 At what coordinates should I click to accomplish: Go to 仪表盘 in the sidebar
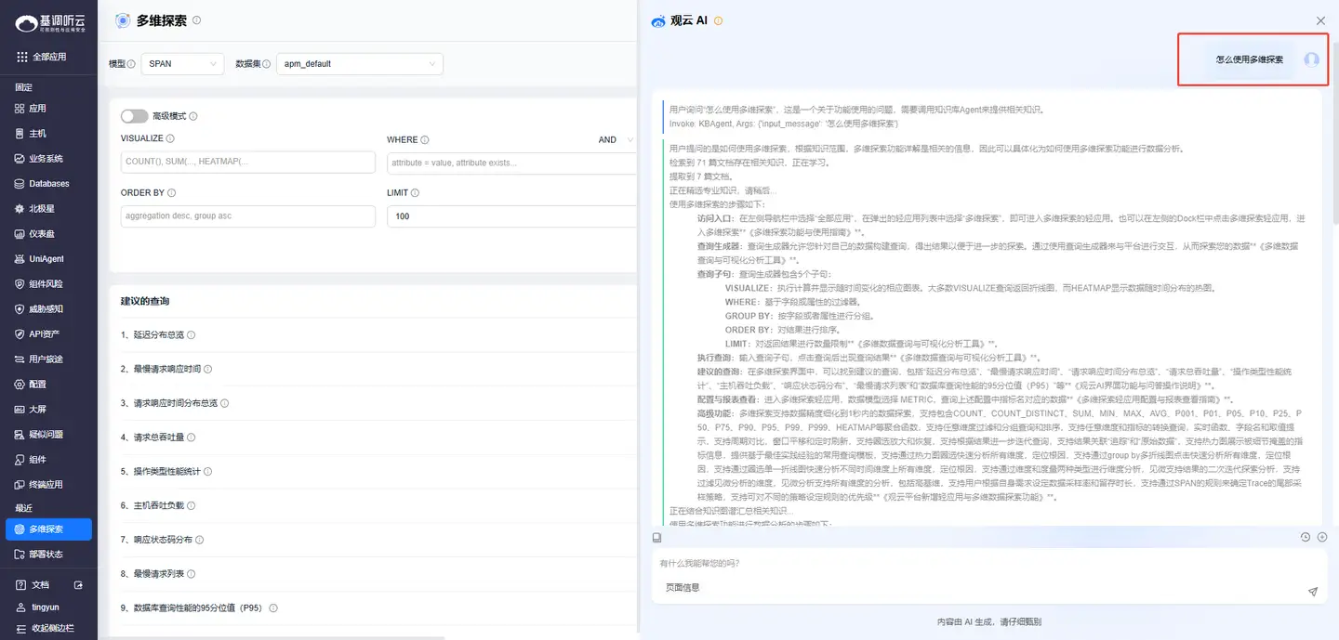click(x=42, y=234)
